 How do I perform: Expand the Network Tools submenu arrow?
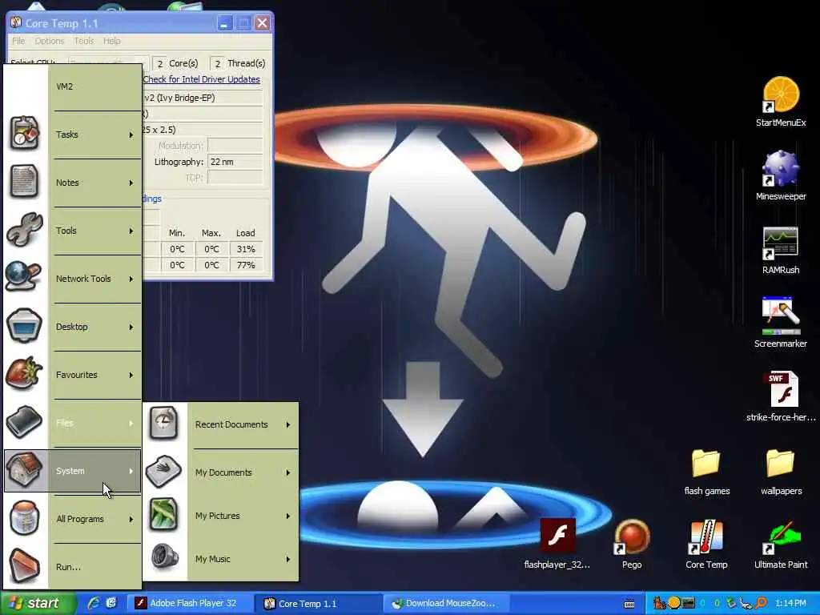coord(131,279)
